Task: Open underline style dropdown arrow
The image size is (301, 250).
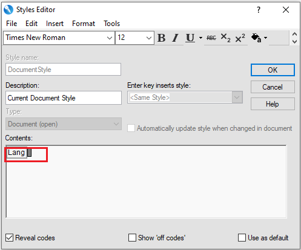Action: click(200, 38)
